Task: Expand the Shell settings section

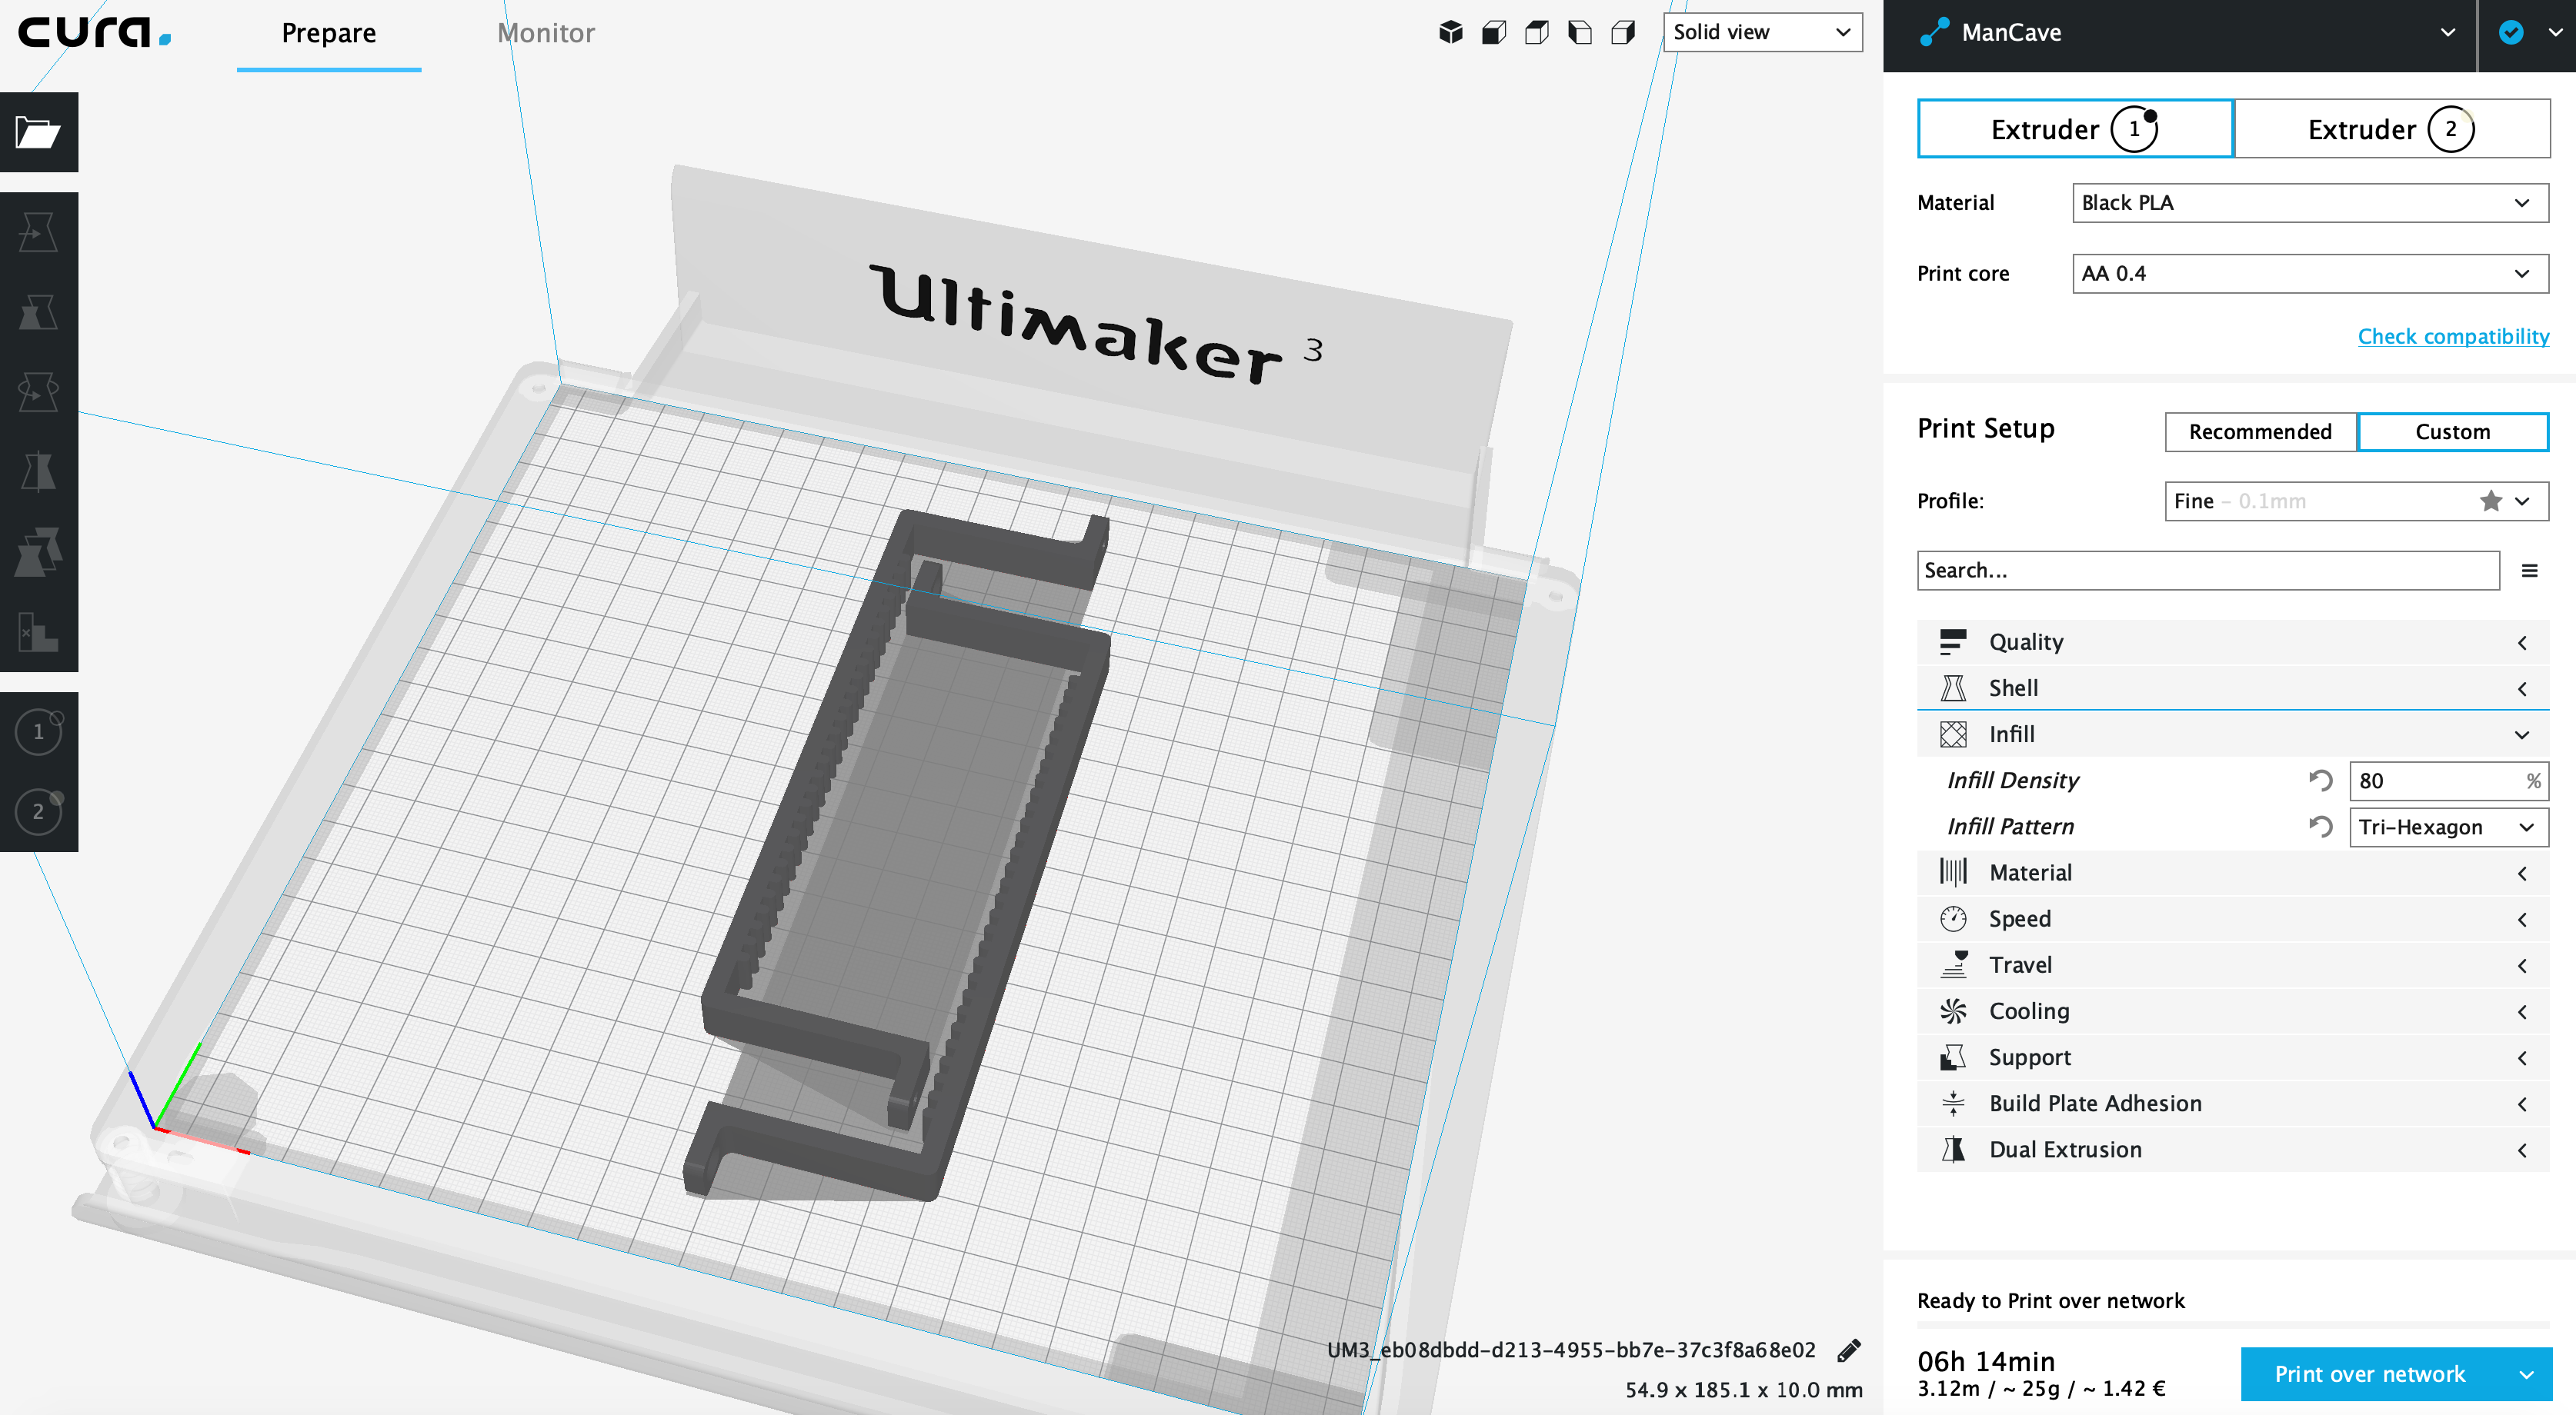Action: (2233, 688)
